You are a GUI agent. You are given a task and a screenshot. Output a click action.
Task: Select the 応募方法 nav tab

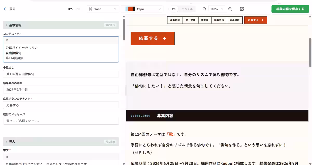219,20
